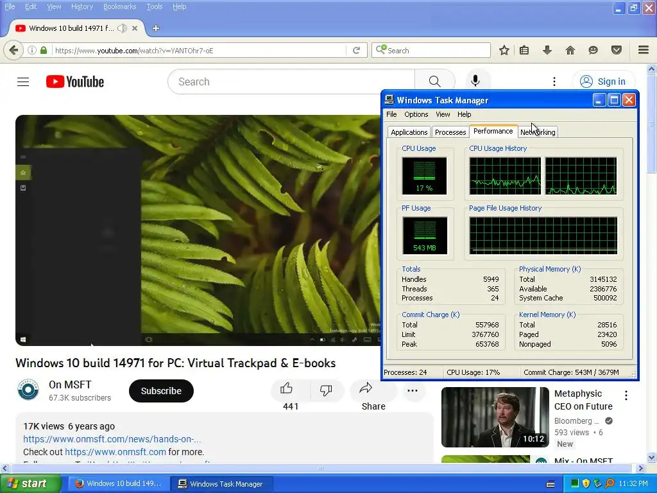Open Firefox Tools menu
657x493 pixels.
point(154,6)
